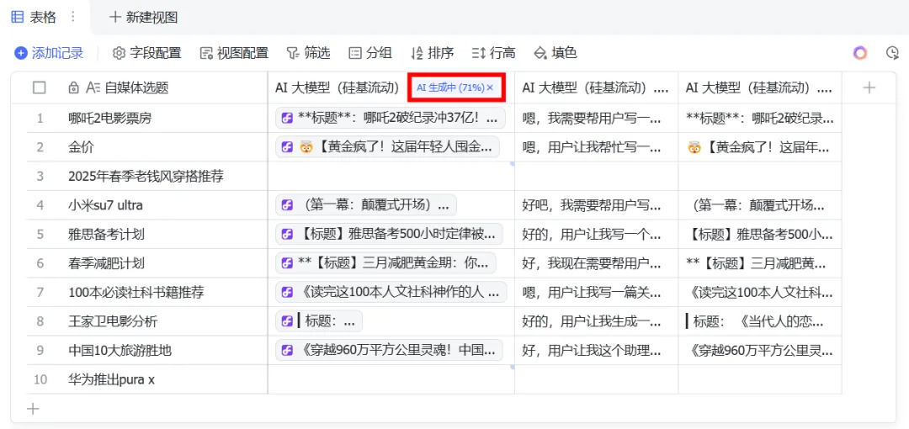Toggle the select-all checkbox in header
Screen dimensions: 909x429
40,87
